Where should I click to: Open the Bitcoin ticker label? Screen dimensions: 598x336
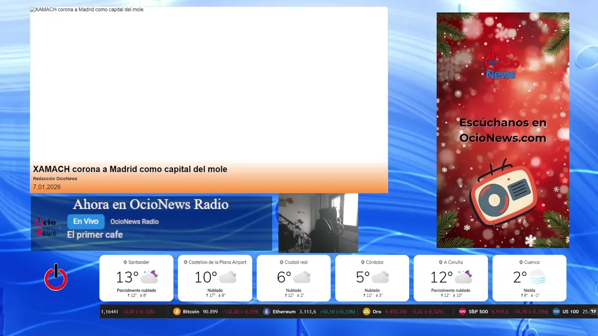pyautogui.click(x=191, y=311)
